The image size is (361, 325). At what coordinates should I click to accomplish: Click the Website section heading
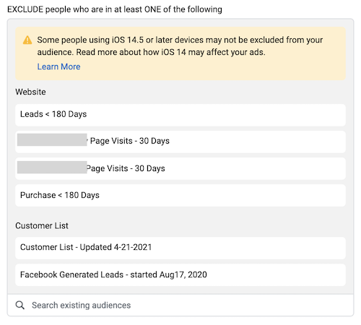[30, 92]
